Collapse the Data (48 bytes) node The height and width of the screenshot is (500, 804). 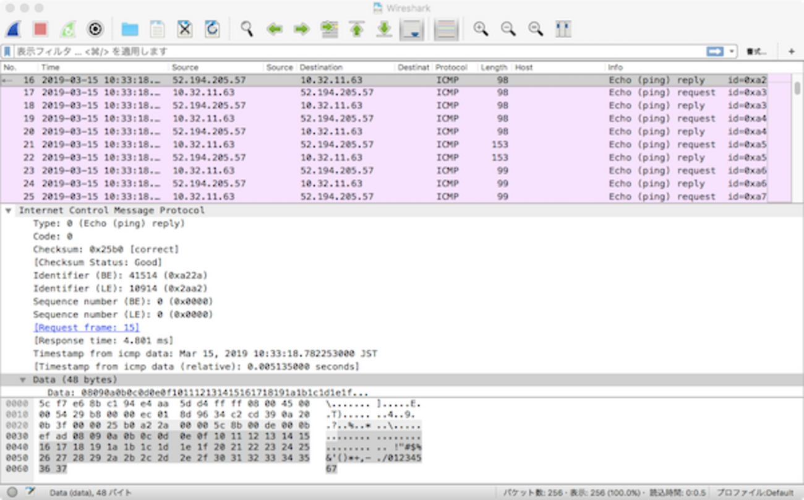[23, 380]
